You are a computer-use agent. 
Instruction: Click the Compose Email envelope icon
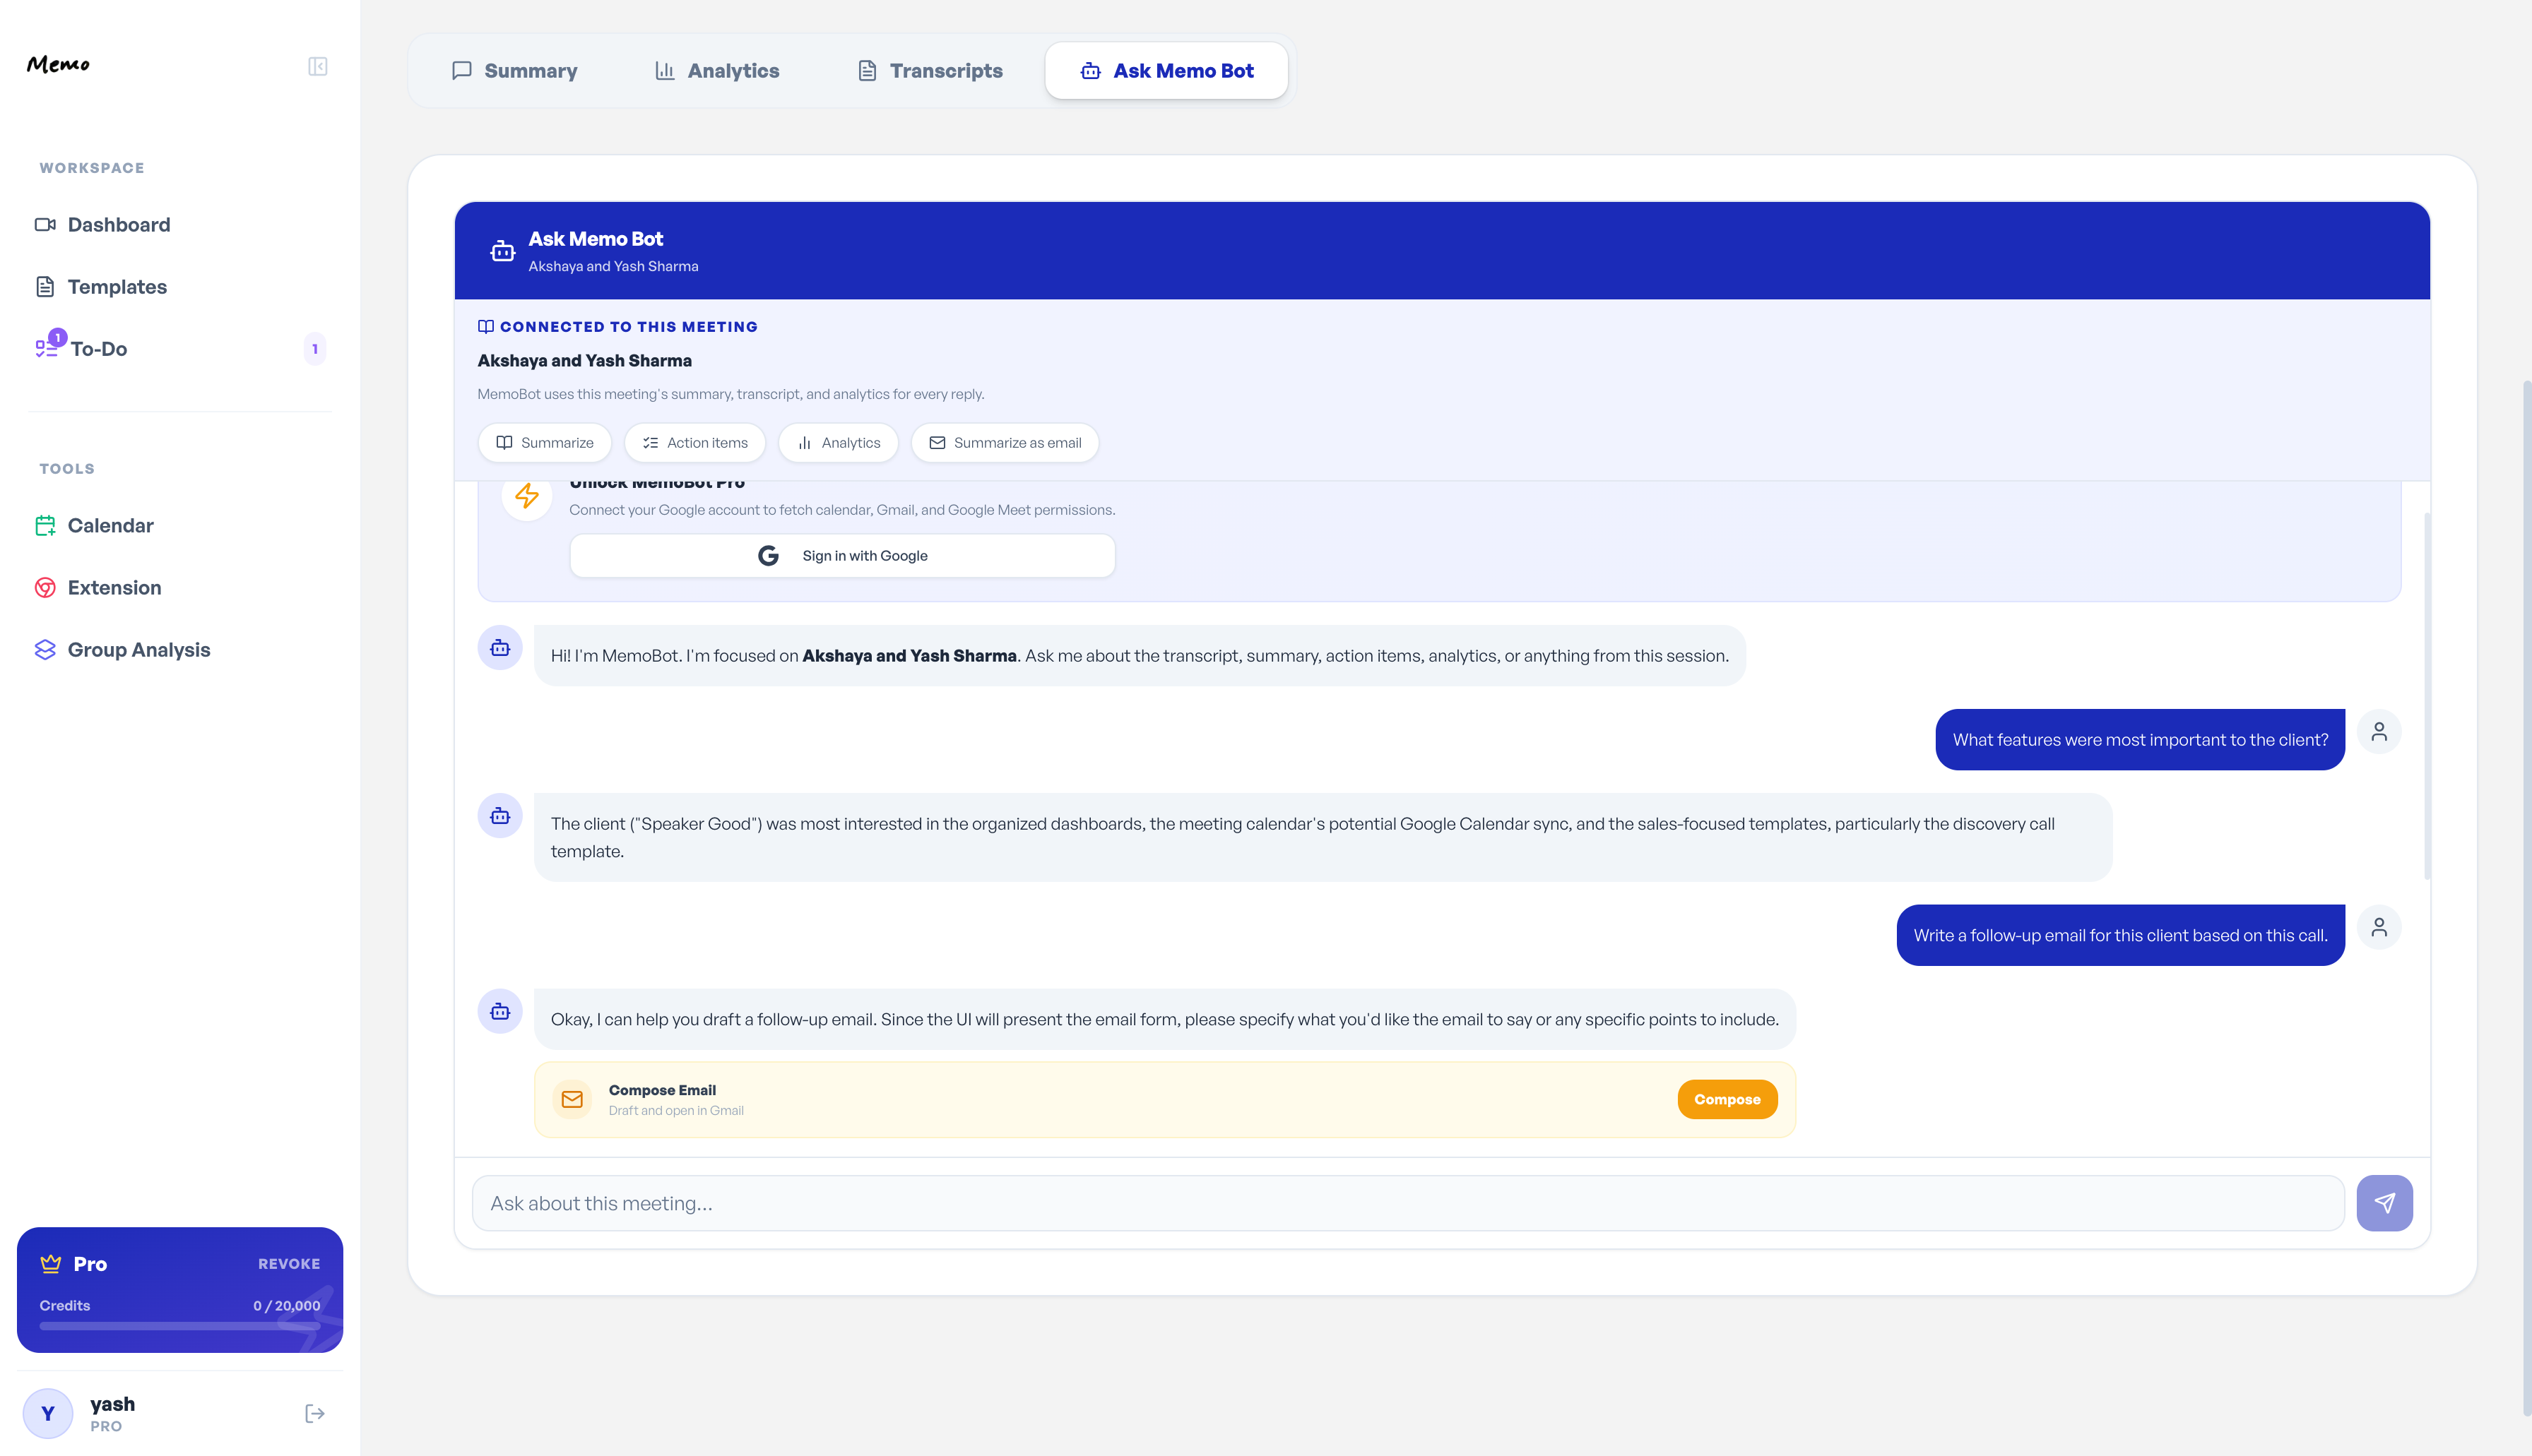pyautogui.click(x=572, y=1099)
